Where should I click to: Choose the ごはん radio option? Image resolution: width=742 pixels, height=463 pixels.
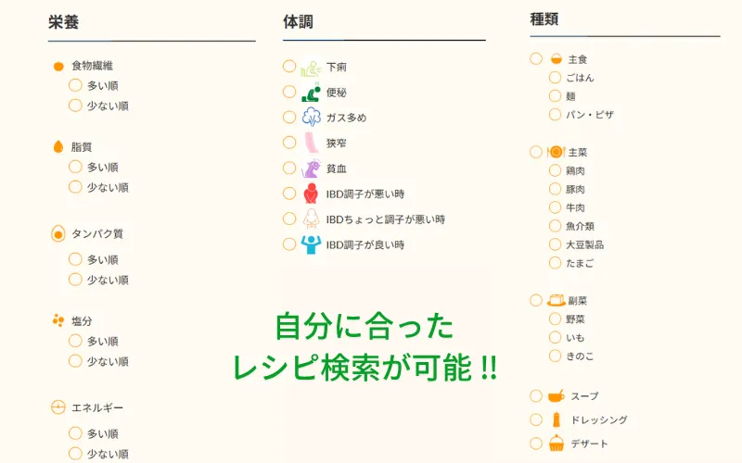(555, 78)
